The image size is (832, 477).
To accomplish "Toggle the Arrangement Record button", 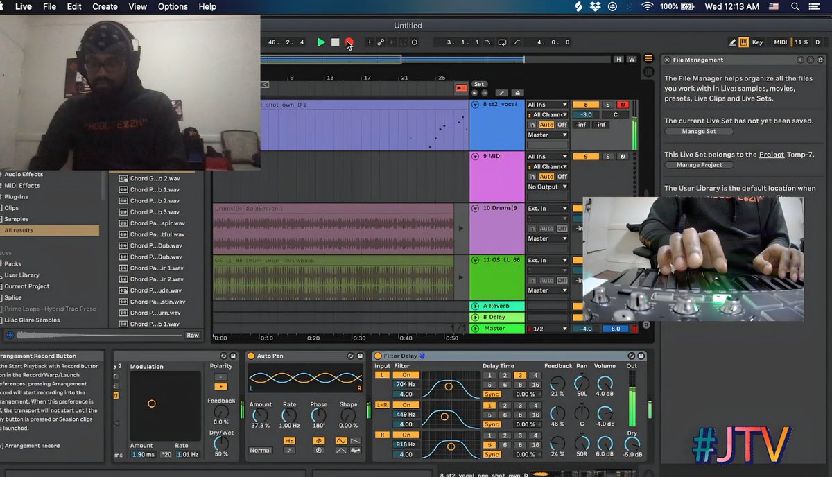I will (x=349, y=42).
